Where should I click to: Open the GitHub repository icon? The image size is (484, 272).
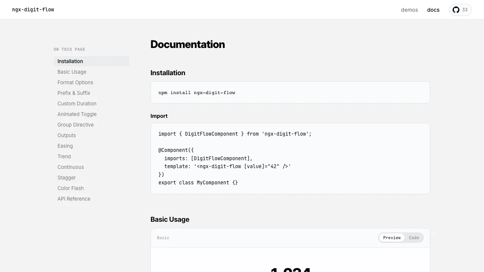456,10
